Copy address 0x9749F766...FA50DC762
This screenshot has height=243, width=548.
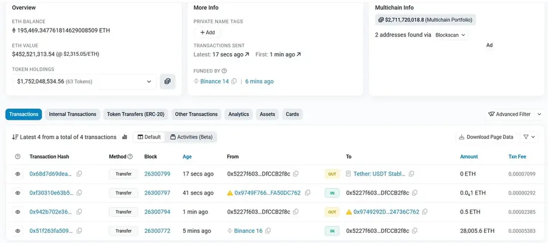click(308, 193)
